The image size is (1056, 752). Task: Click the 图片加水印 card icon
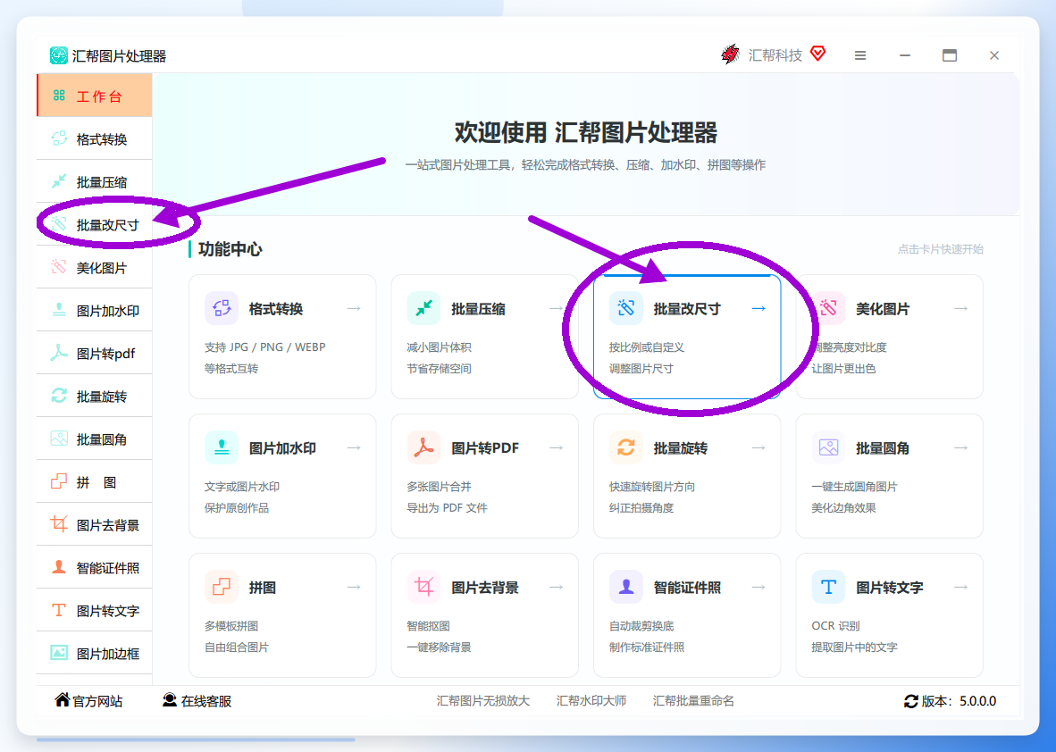pyautogui.click(x=222, y=447)
